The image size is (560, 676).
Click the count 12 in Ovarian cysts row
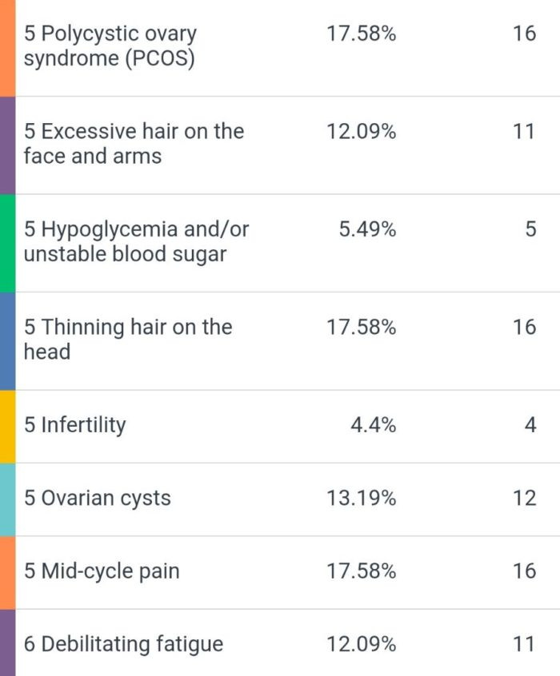(525, 498)
